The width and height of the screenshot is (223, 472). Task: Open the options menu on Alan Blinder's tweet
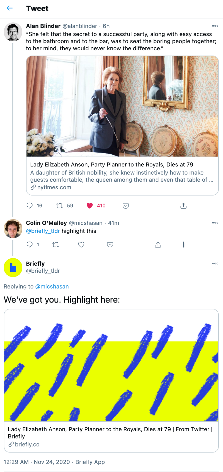click(x=215, y=26)
